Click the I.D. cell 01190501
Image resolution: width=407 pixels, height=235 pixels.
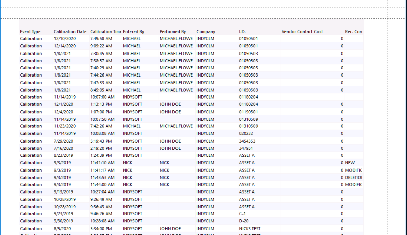click(x=248, y=112)
